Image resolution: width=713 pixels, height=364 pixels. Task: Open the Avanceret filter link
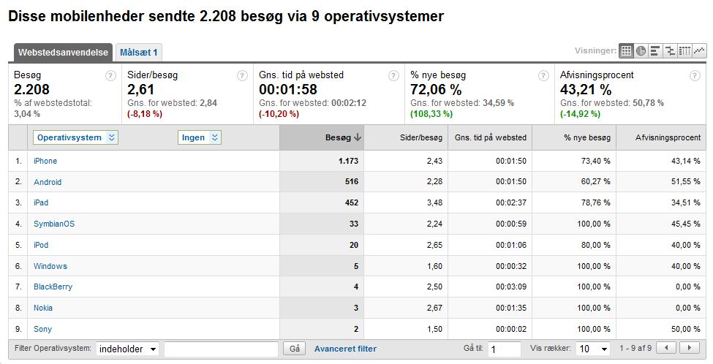pos(345,349)
